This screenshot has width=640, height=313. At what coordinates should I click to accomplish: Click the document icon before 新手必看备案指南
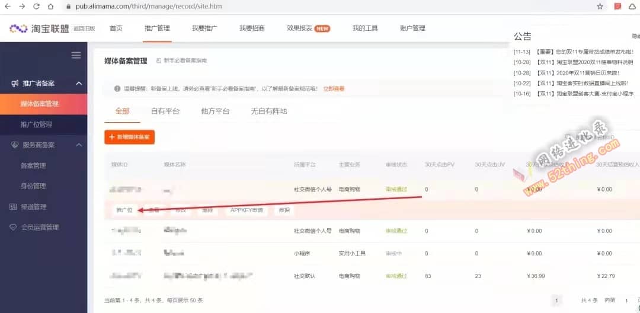[159, 61]
